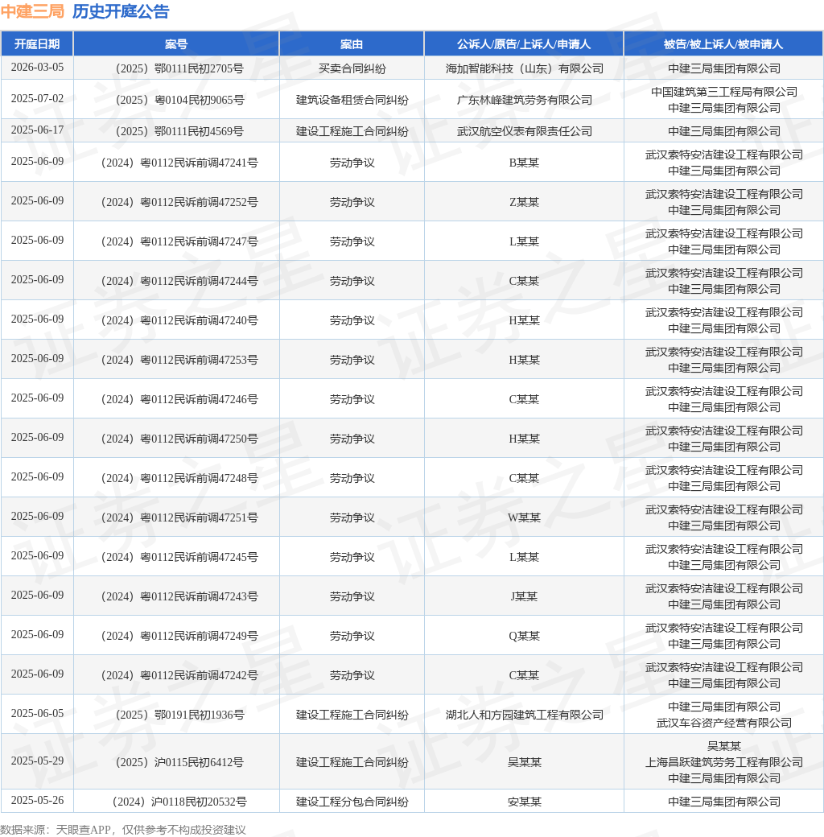This screenshot has width=824, height=837.
Task: Click case number ending 民诉前调47252号
Action: 179,202
